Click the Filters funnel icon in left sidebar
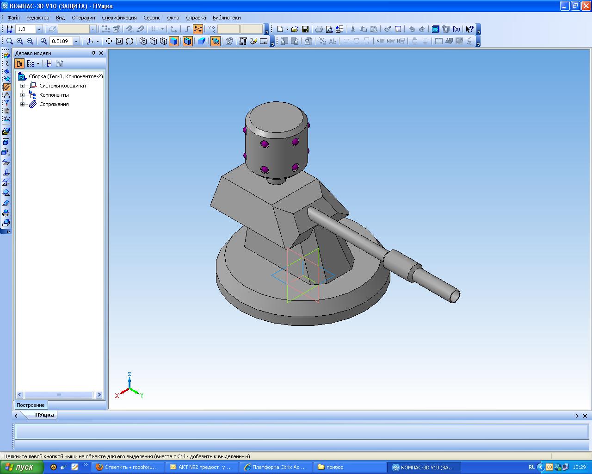Image resolution: width=592 pixels, height=474 pixels. click(x=6, y=102)
